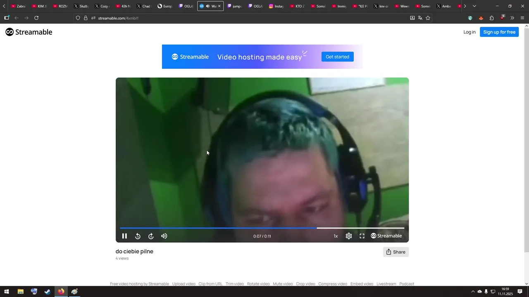529x297 pixels.
Task: Show more toolbar tools chevron
Action: point(512,18)
